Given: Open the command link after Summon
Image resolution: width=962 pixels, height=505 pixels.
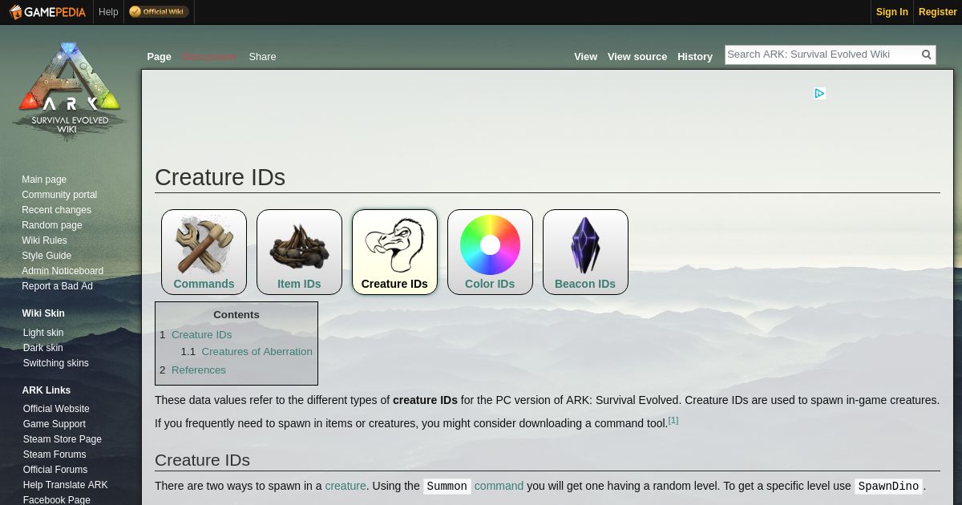Looking at the screenshot, I should tap(499, 486).
